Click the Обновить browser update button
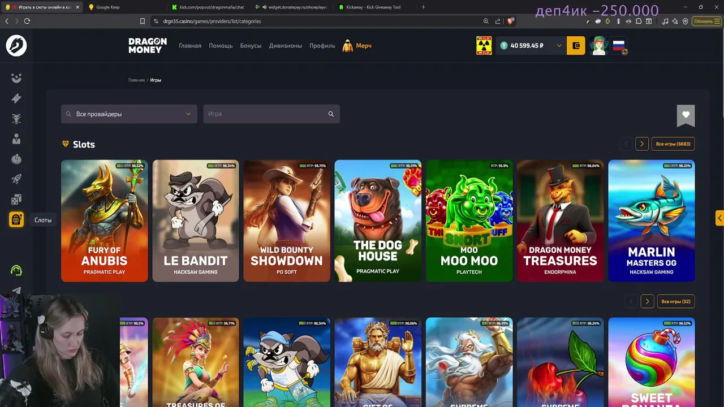 pyautogui.click(x=706, y=21)
